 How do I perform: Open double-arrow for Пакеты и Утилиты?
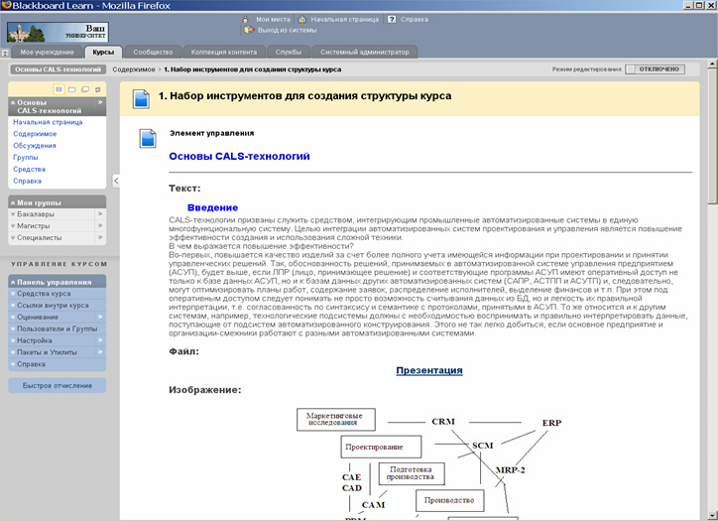coord(100,352)
